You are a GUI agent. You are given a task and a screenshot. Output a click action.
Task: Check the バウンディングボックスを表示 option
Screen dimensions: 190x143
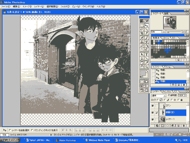point(32,130)
